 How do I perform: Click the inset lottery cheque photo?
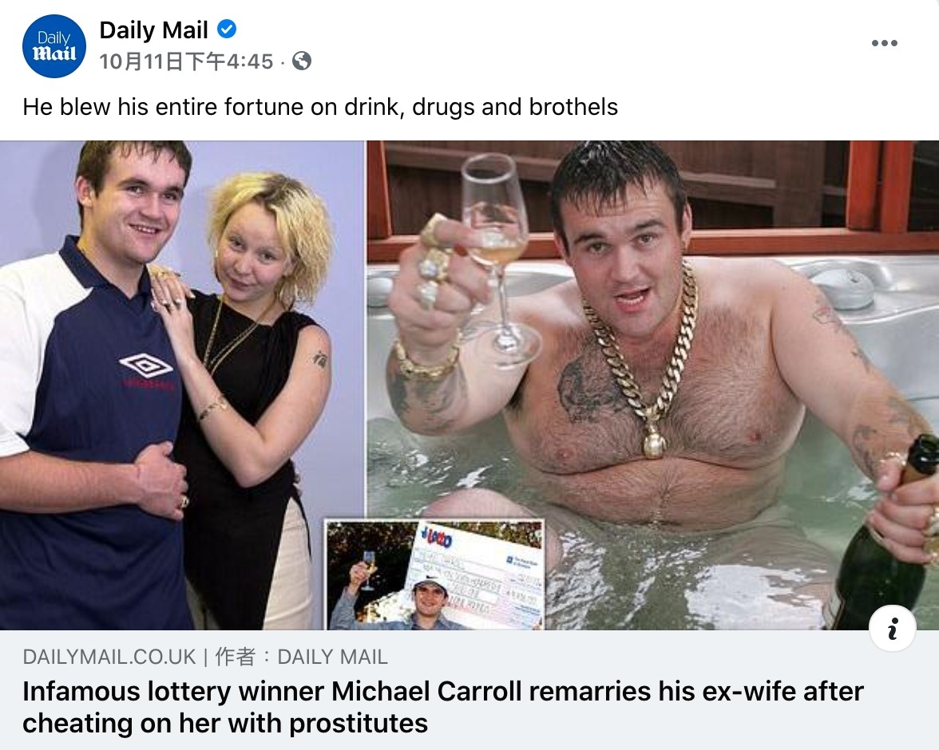(x=434, y=574)
